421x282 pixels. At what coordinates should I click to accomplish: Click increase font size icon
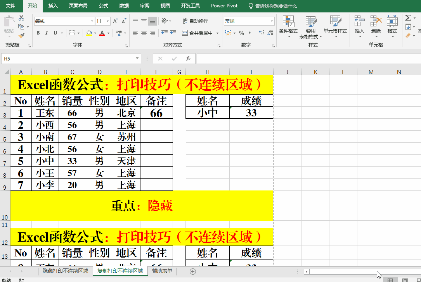pyautogui.click(x=115, y=21)
